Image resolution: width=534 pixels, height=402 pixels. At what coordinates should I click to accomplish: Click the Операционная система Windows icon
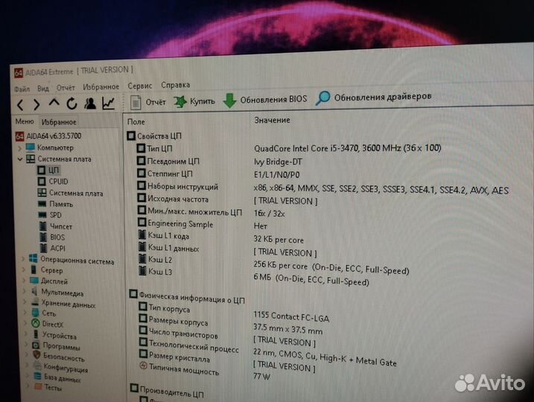[x=34, y=258]
